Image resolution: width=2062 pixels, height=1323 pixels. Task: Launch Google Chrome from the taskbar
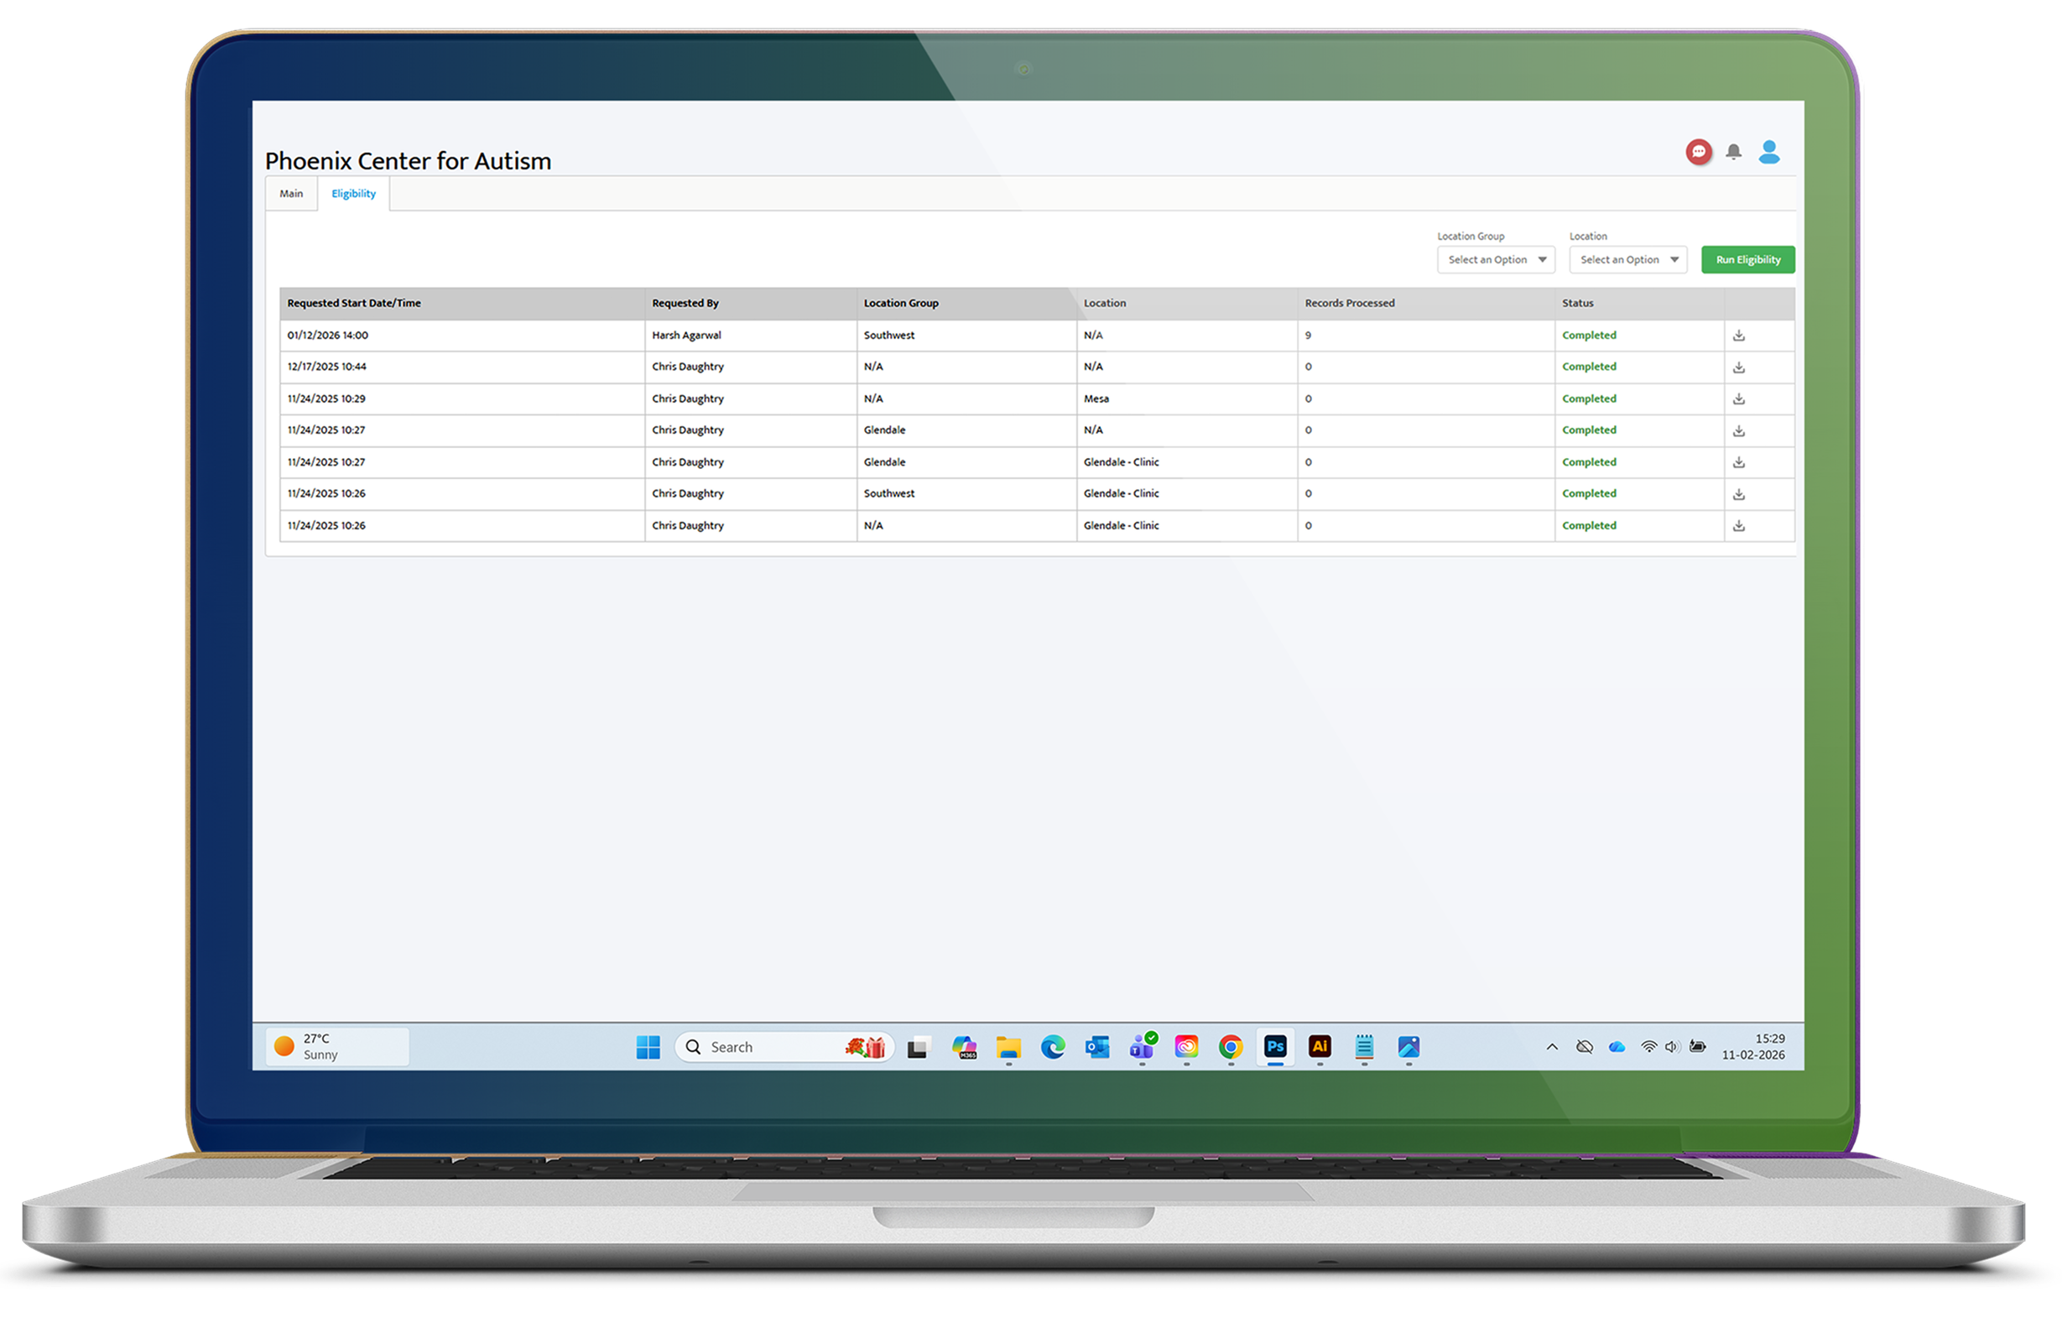(1230, 1046)
